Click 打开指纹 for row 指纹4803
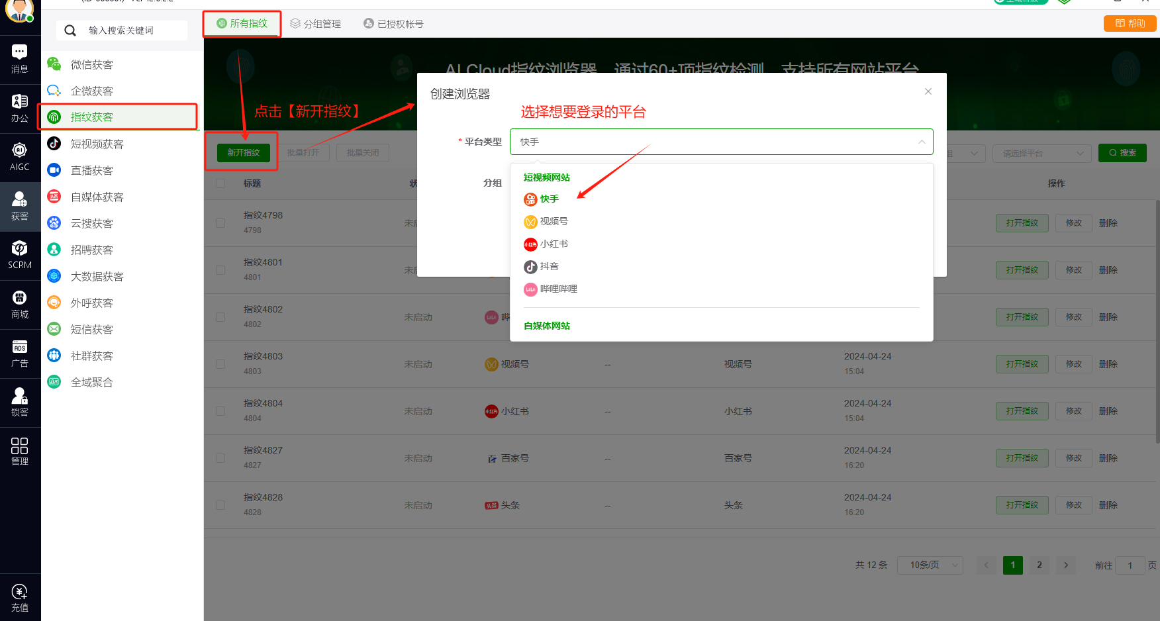The width and height of the screenshot is (1160, 621). 1022,364
